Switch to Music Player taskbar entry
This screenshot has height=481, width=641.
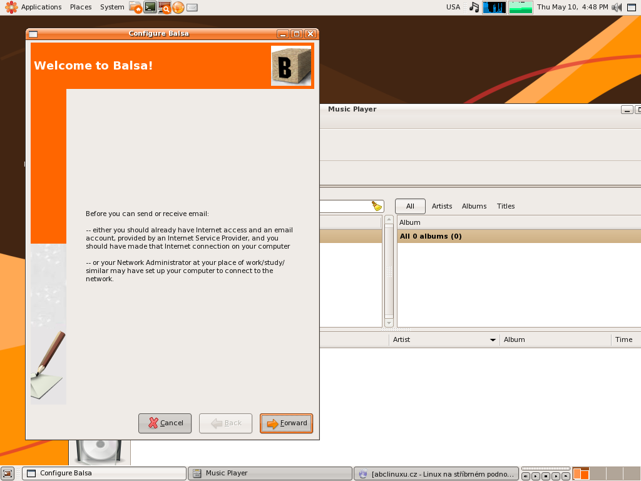(x=270, y=473)
